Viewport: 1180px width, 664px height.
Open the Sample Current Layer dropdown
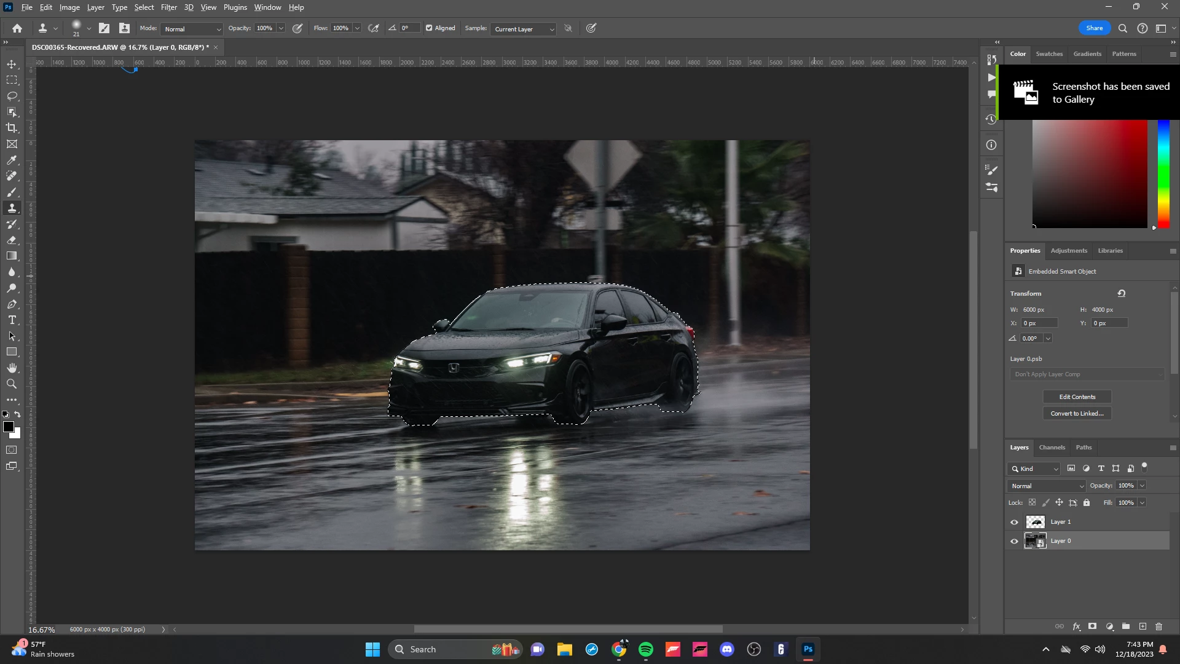point(524,29)
